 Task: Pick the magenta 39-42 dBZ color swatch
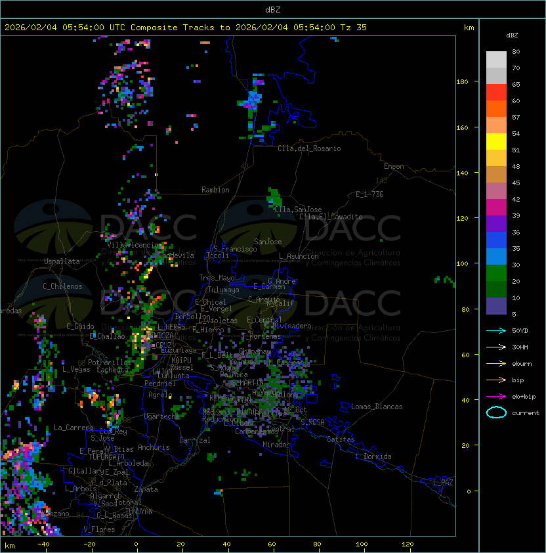[x=496, y=208]
